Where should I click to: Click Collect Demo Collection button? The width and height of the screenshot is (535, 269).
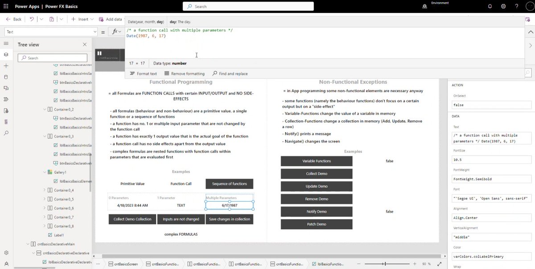click(x=132, y=219)
